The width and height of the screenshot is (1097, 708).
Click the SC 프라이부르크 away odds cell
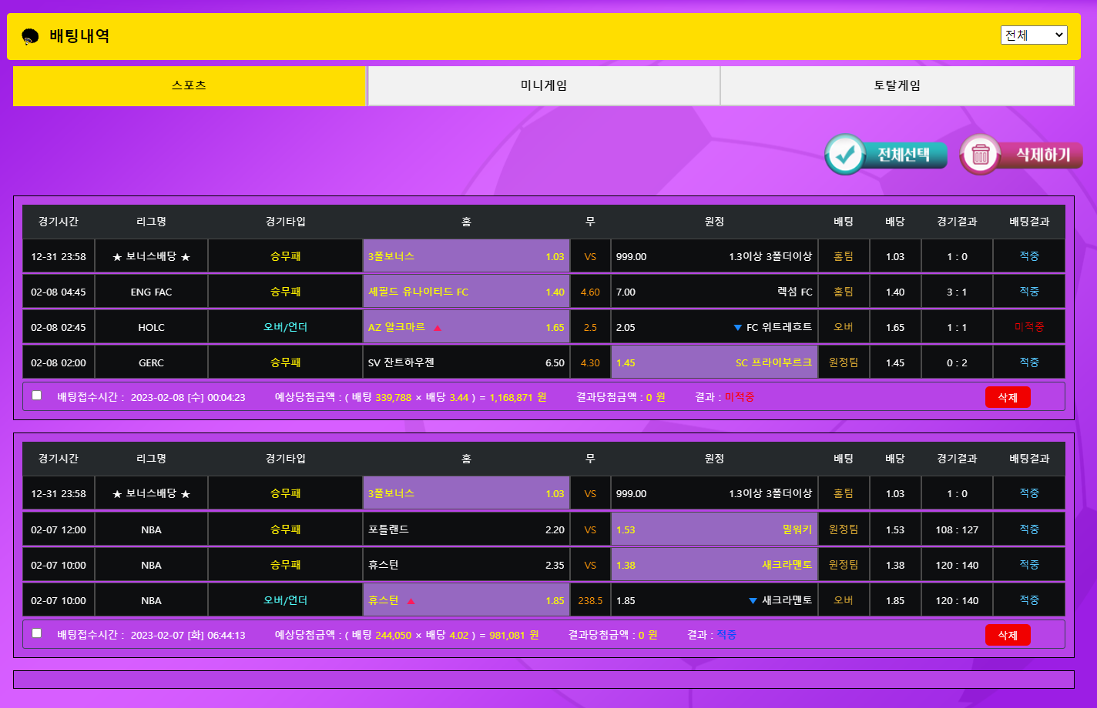pyautogui.click(x=714, y=362)
